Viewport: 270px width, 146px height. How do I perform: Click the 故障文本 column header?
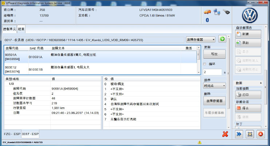tap(58, 48)
